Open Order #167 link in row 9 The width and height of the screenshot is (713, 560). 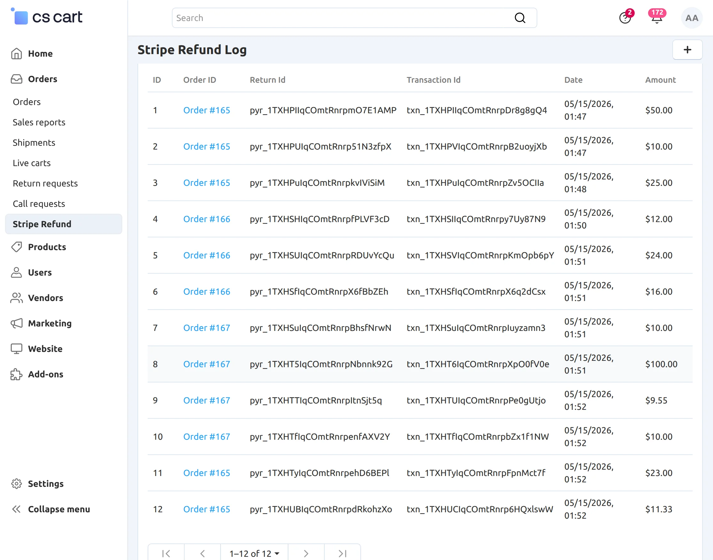207,401
